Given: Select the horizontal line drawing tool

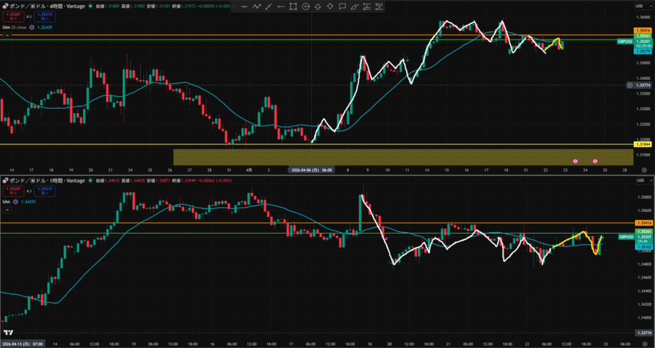Looking at the screenshot, I should (244, 6).
